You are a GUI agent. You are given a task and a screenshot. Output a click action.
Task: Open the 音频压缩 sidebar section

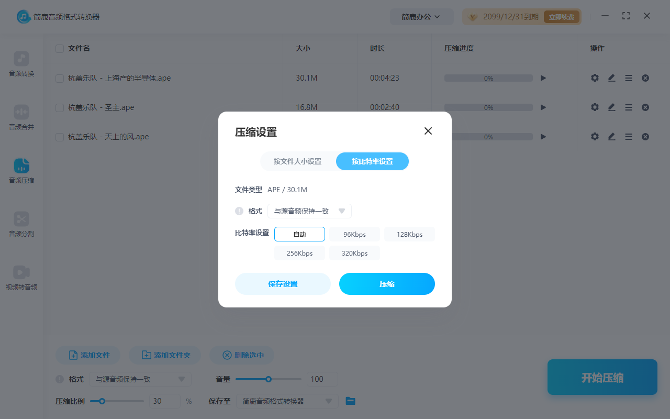click(x=21, y=171)
